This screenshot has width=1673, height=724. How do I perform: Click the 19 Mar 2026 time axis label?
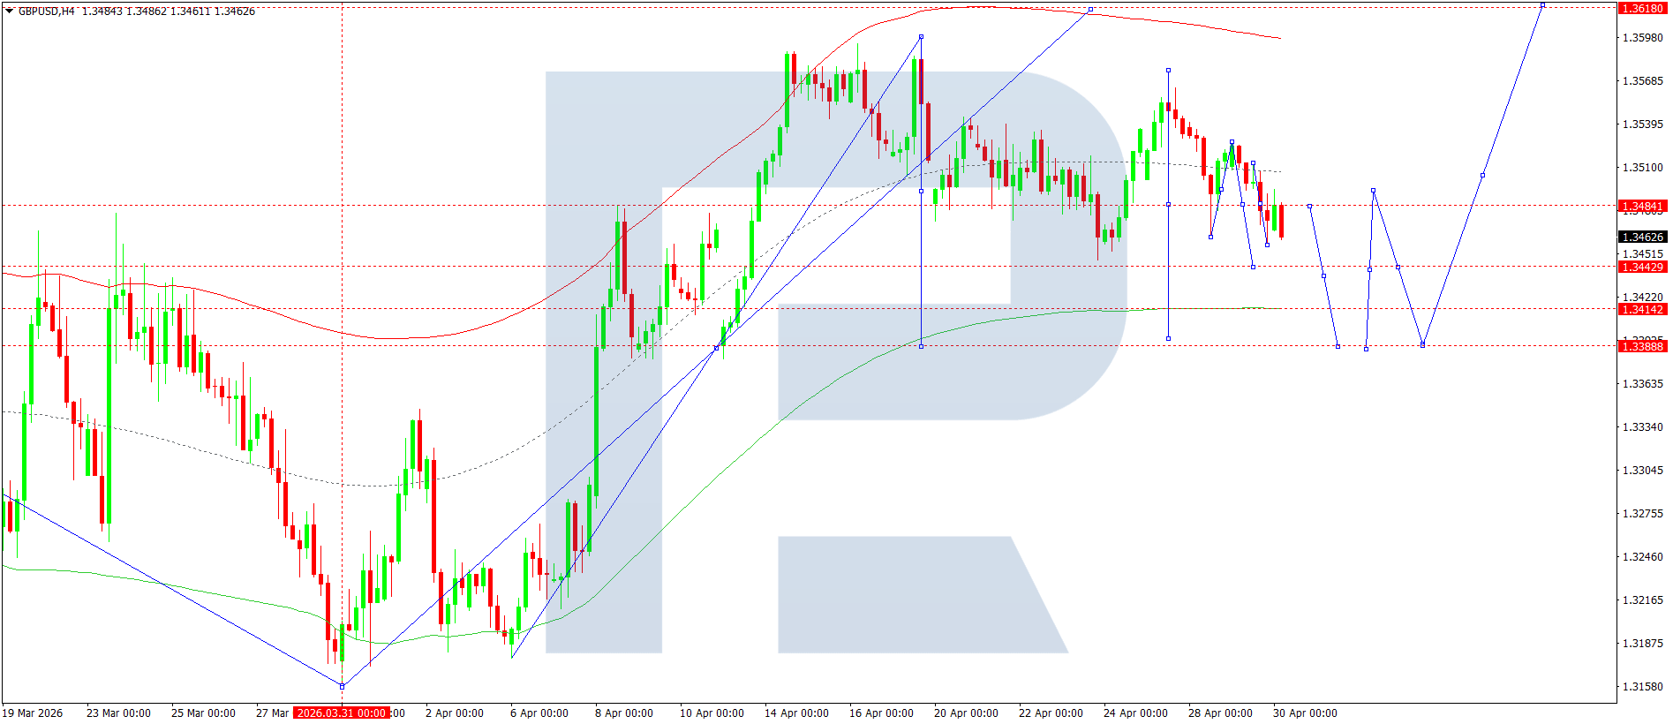[33, 713]
